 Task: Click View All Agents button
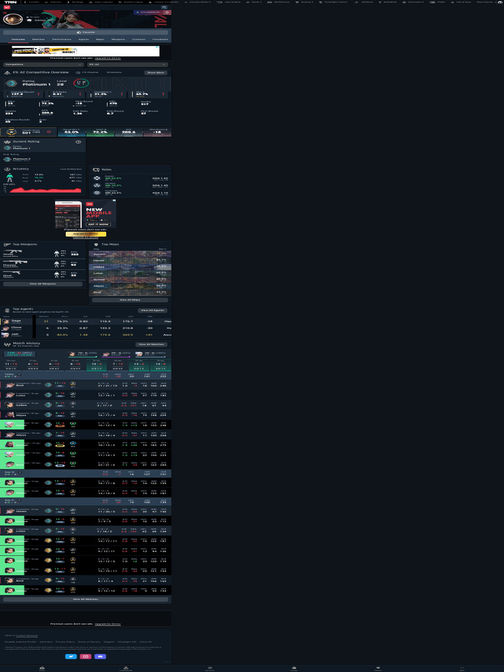[x=152, y=310]
